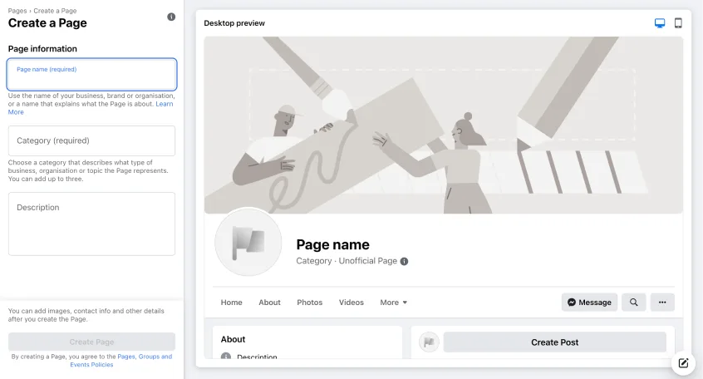The width and height of the screenshot is (703, 379).
Task: Focus the Page name (required) field
Action: (x=92, y=75)
